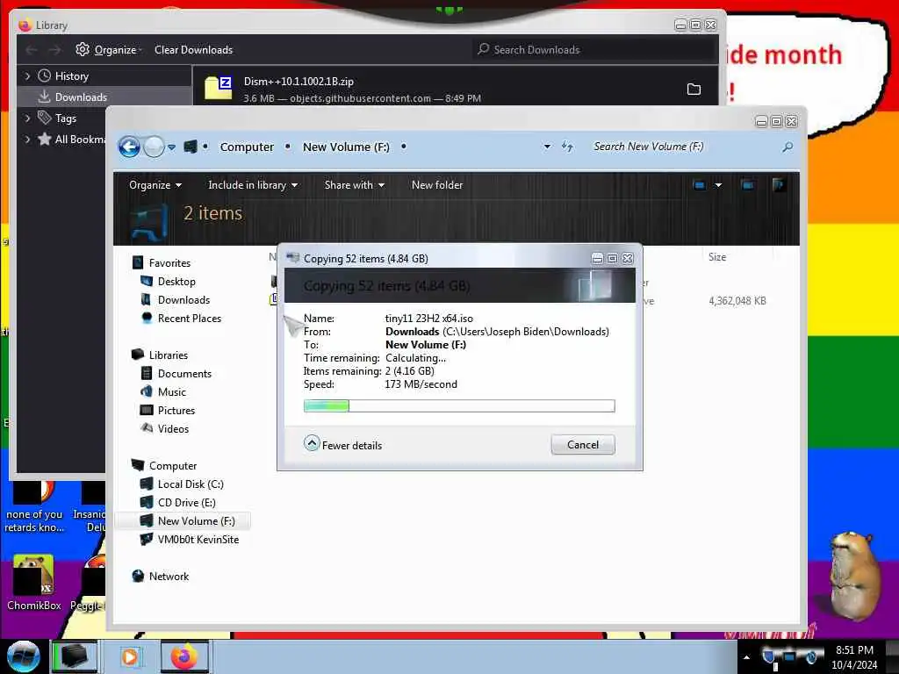Open address bar history dropdown arrow
899x674 pixels.
(547, 147)
